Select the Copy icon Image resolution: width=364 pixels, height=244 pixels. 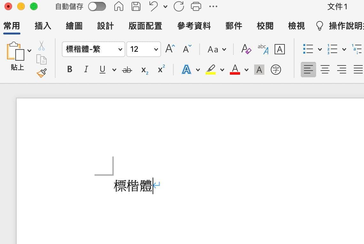coord(42,60)
